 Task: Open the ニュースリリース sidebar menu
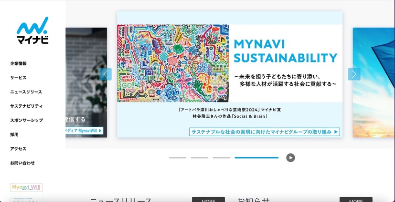(x=26, y=92)
